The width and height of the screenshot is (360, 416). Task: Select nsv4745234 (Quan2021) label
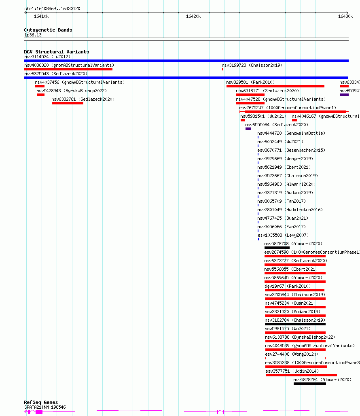[290, 303]
